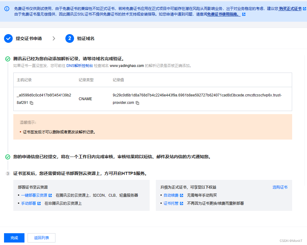307x245 pixels.
Task: Click the chevron arrow between the steps
Action: click(x=54, y=38)
